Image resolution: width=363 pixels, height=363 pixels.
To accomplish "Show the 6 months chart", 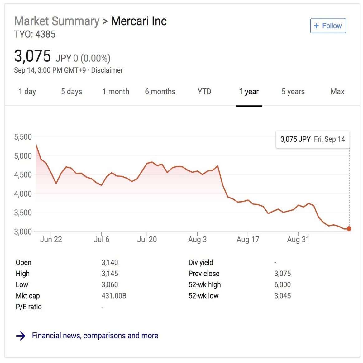I will pyautogui.click(x=160, y=92).
